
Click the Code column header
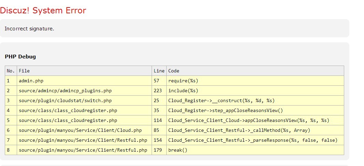(x=174, y=71)
